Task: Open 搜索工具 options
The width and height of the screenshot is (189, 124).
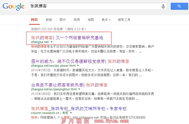Action: 124,20
